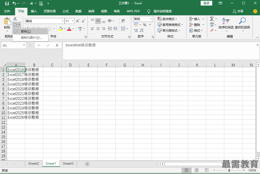Click the wén phonetic guide icon
Viewport: 260px width, 174px height.
(x=80, y=29)
